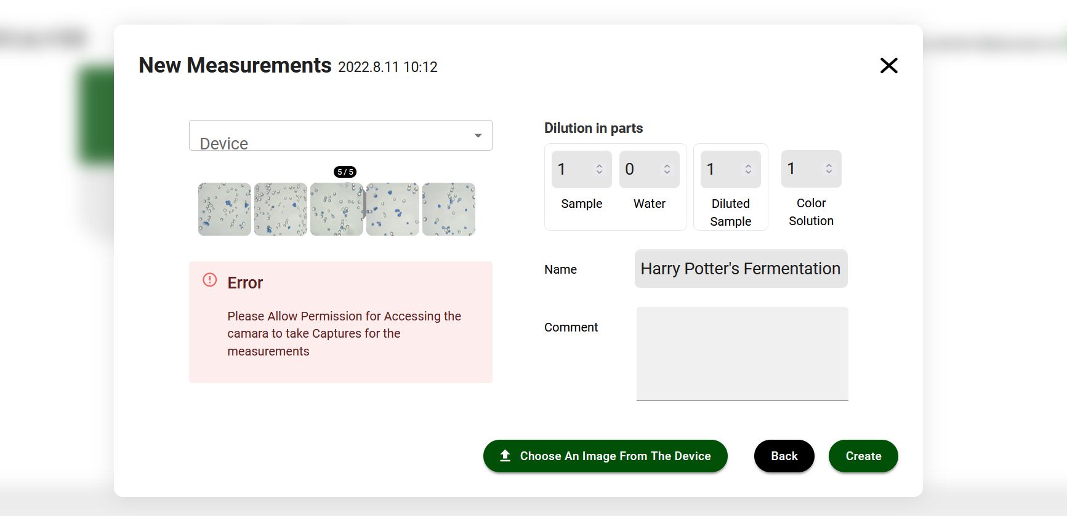Click into the Comment text area
This screenshot has height=516, width=1067.
point(743,354)
